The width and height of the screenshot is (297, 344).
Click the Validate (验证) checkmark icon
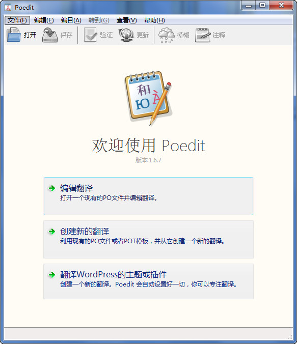coord(90,35)
